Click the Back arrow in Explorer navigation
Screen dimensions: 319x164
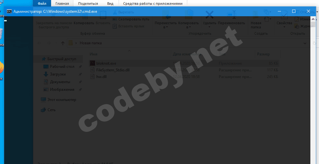coord(40,43)
